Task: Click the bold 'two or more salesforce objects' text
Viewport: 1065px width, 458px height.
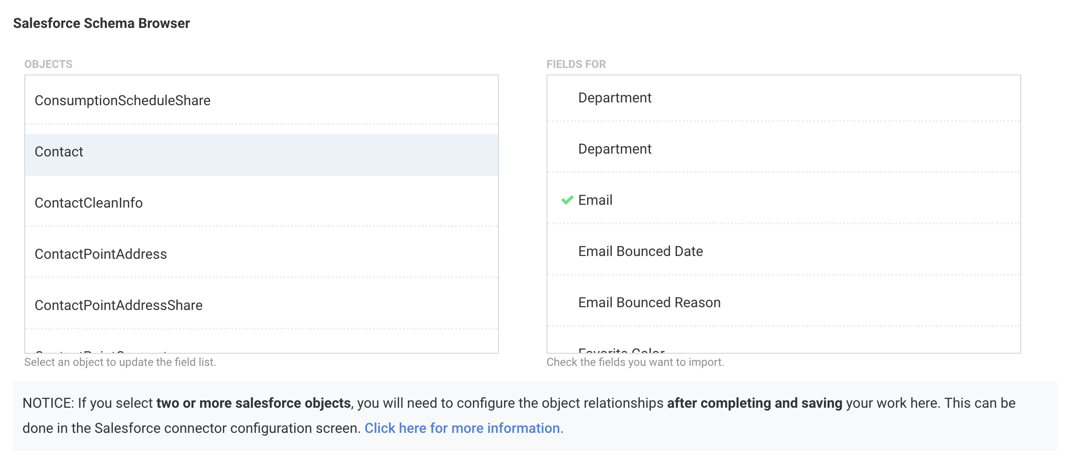Action: pos(253,403)
